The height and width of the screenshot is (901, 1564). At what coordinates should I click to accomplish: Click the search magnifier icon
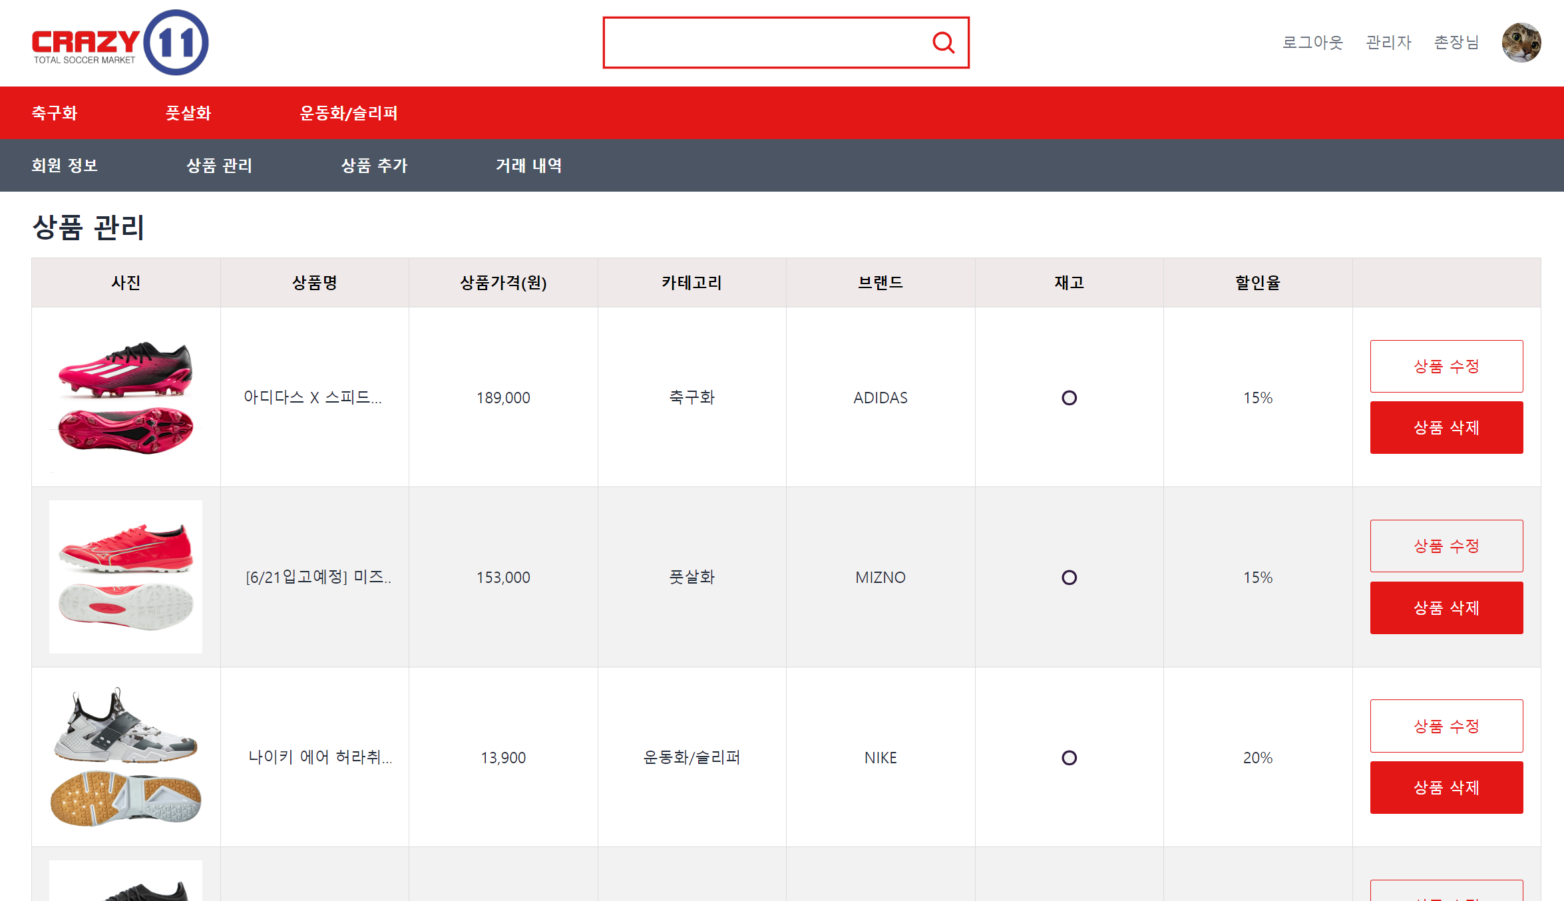(x=943, y=43)
